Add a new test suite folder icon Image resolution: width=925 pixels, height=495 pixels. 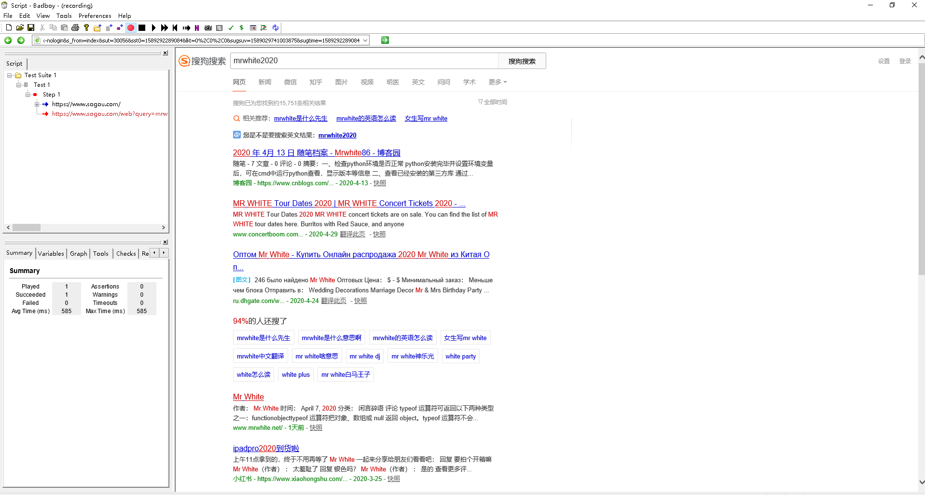tap(97, 28)
